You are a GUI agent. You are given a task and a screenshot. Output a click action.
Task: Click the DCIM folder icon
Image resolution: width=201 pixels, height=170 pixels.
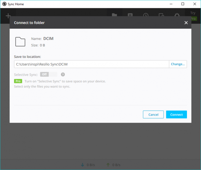tap(20, 42)
